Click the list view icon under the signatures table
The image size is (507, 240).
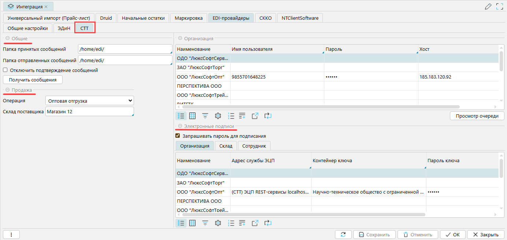[x=180, y=223]
